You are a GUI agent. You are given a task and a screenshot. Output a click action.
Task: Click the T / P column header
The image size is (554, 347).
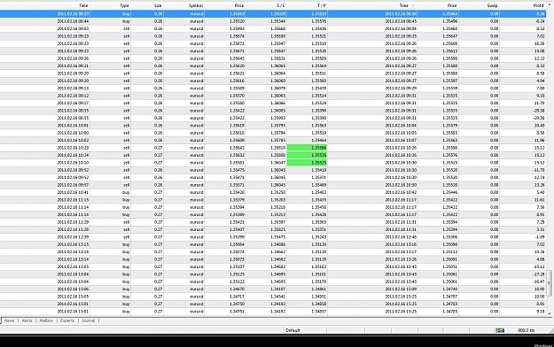[x=322, y=5]
